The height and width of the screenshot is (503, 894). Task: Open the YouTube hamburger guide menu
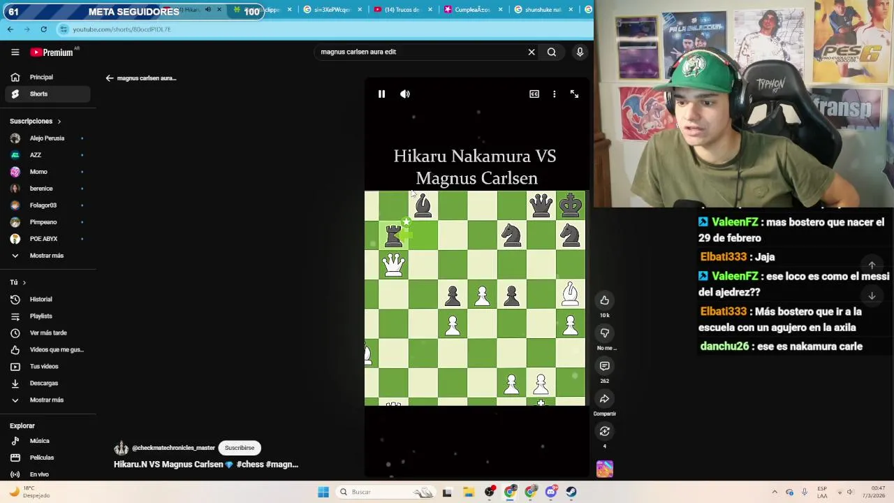coord(15,52)
